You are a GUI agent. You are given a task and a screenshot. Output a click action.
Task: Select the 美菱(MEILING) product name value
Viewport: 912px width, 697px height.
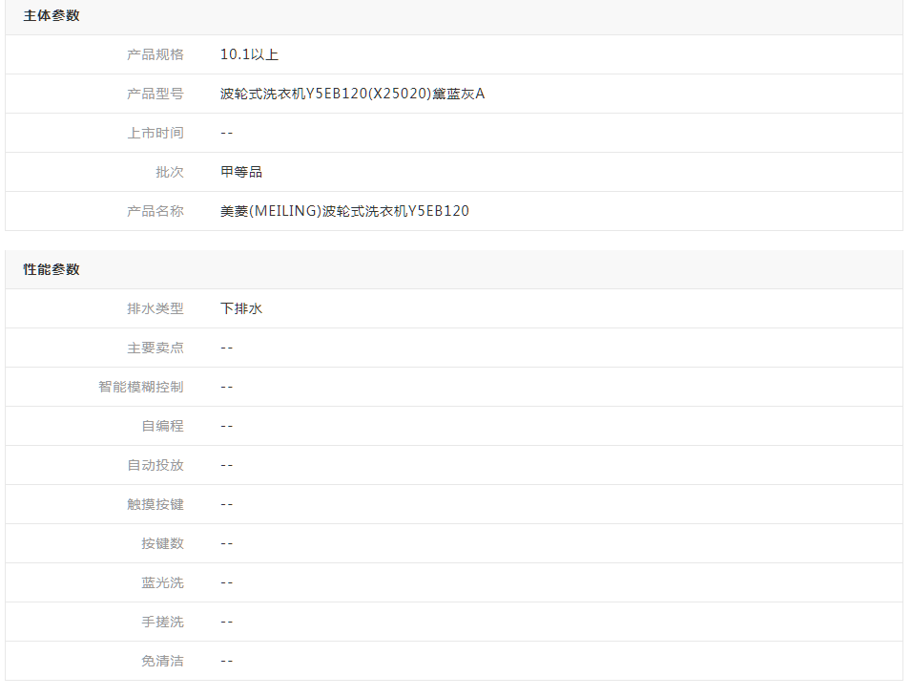coord(344,212)
